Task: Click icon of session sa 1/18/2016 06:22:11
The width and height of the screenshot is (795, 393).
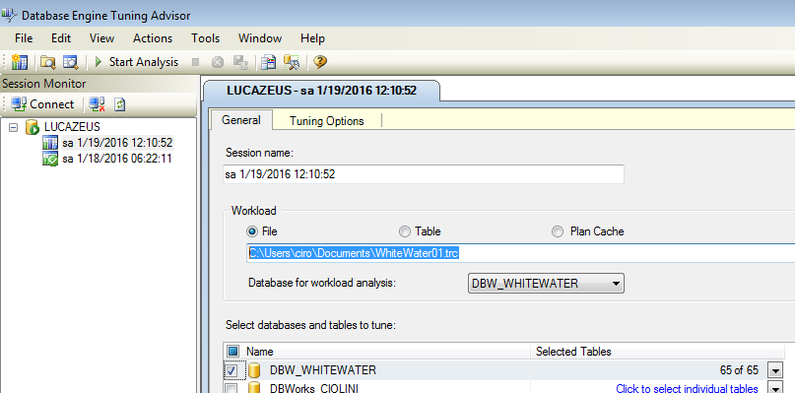Action: (x=50, y=159)
